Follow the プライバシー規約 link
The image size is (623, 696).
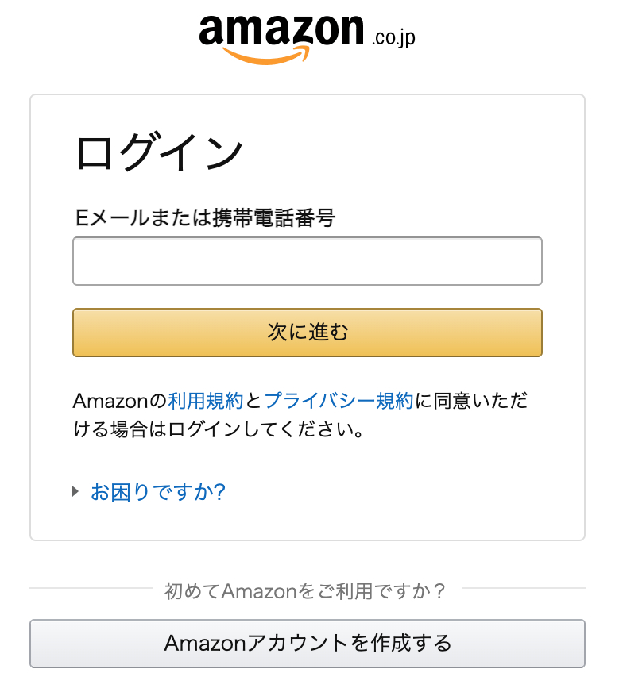click(x=338, y=400)
